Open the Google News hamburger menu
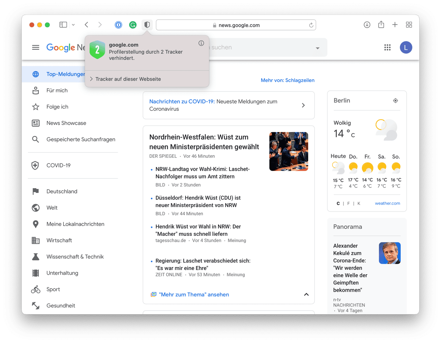 click(36, 47)
